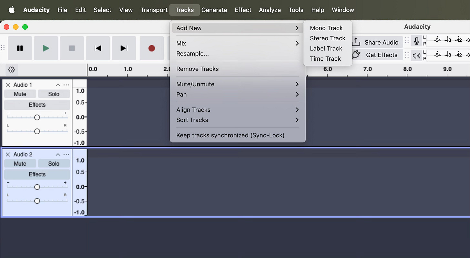Screen dimensions: 470x258
Task: Grab the transport toolbar drag handle
Action: point(3,48)
